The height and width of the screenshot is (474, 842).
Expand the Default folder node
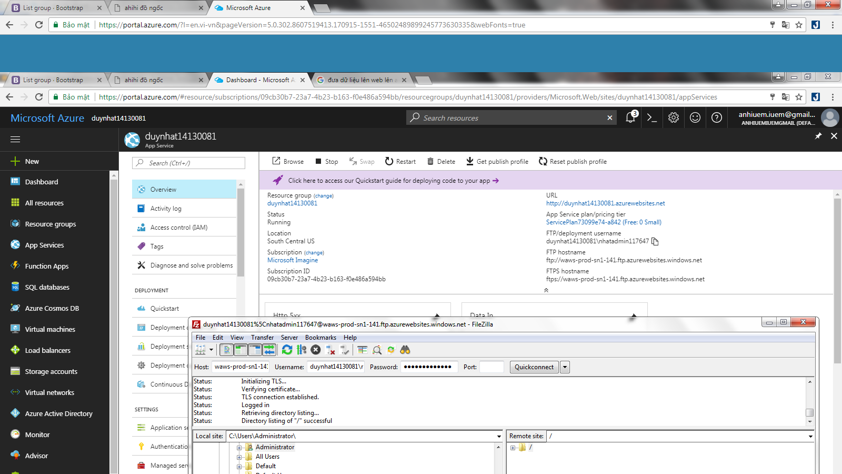tap(239, 467)
